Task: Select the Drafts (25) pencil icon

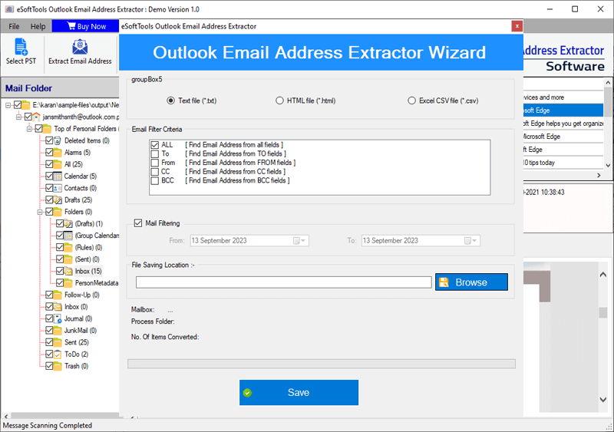Action: pyautogui.click(x=58, y=200)
